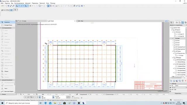
Task: Open the Редактор menu
Action: 7,3
